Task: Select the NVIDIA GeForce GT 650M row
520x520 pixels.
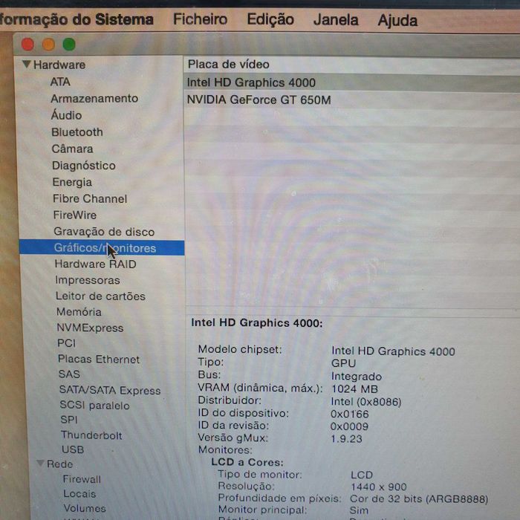Action: coord(351,100)
